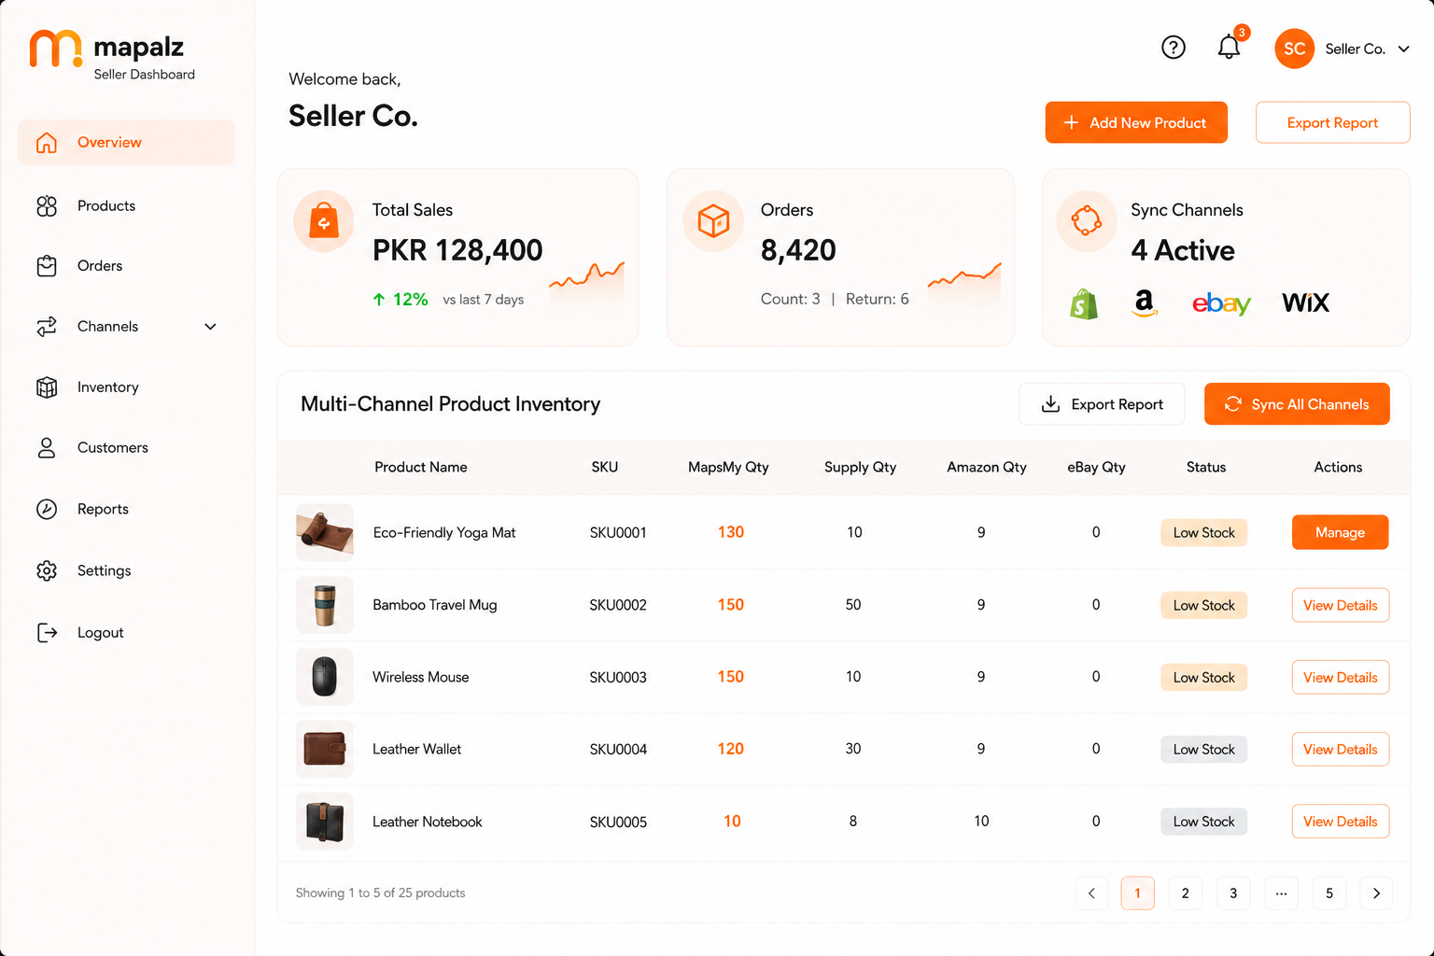The width and height of the screenshot is (1434, 956).
Task: Click the Inventory box icon in sidebar
Action: (x=47, y=387)
